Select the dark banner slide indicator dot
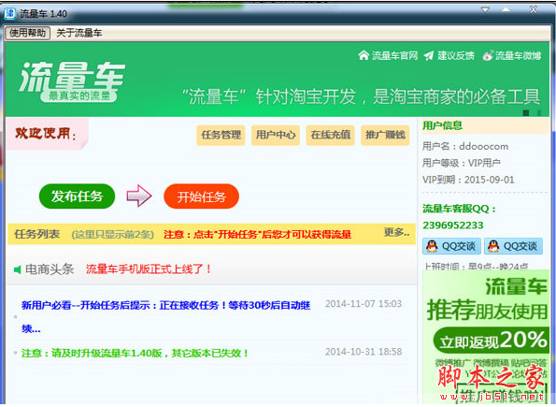Screen dimensions: 556x407 pos(526,113)
